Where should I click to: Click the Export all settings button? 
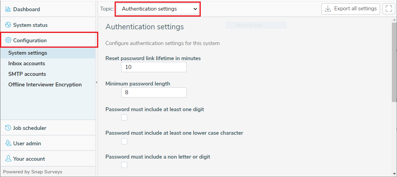tap(350, 9)
